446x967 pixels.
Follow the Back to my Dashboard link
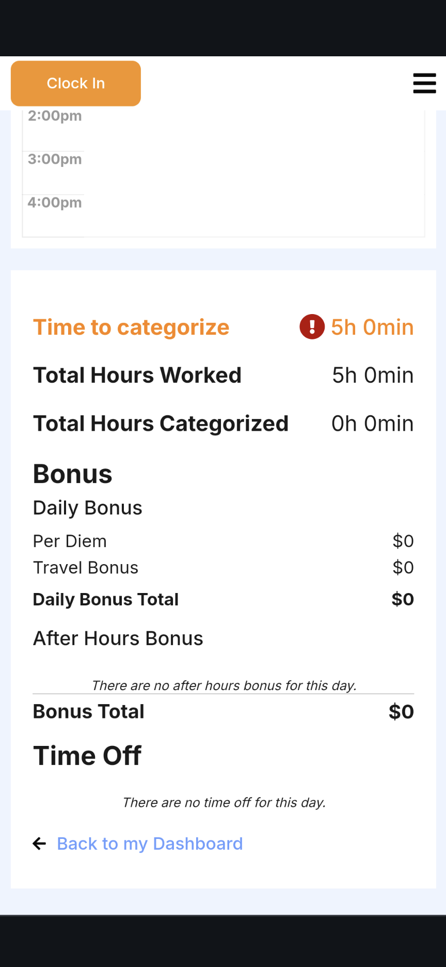point(150,844)
